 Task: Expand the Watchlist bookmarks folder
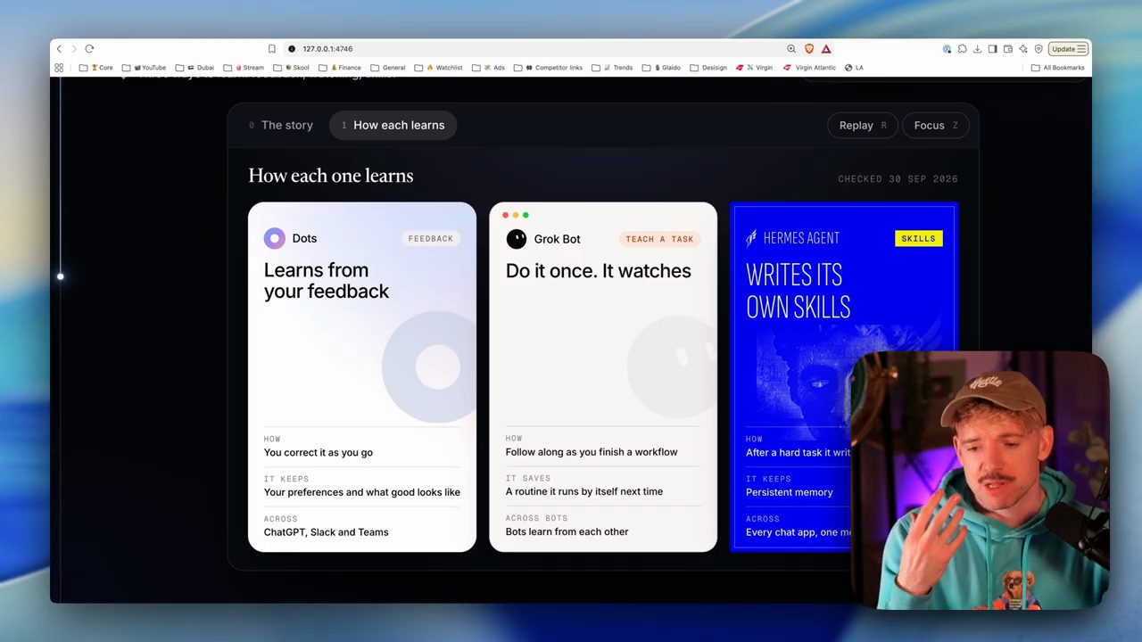(440, 68)
